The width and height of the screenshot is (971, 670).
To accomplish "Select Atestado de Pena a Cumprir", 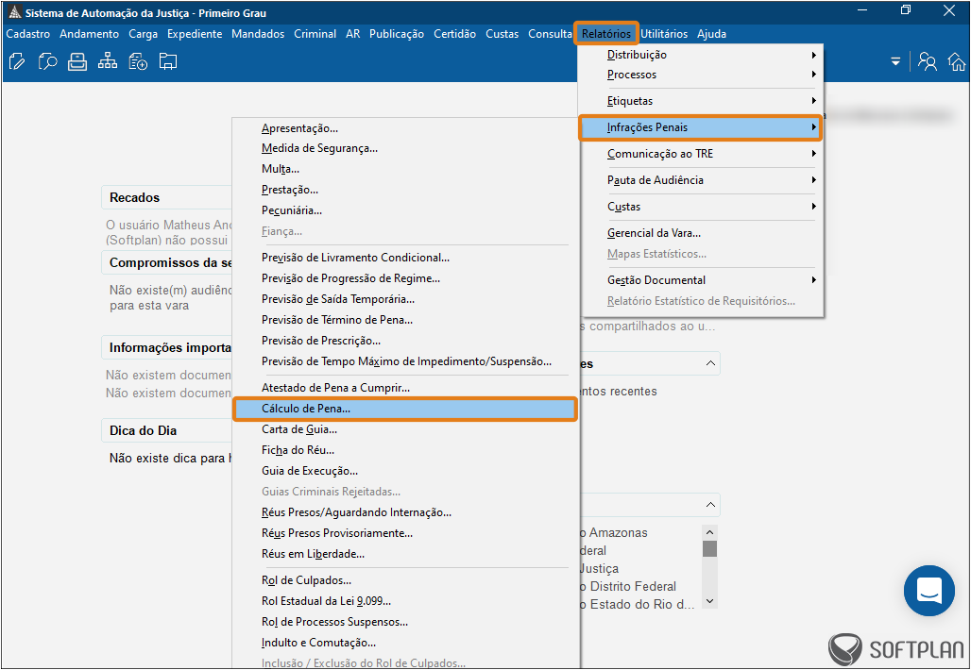I will [405, 388].
